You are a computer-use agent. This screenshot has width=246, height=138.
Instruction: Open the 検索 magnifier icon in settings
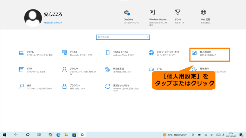coord(21,86)
